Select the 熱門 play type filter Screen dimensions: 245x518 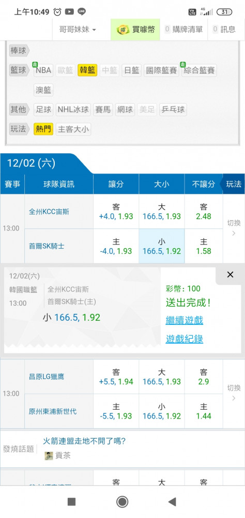(x=43, y=129)
